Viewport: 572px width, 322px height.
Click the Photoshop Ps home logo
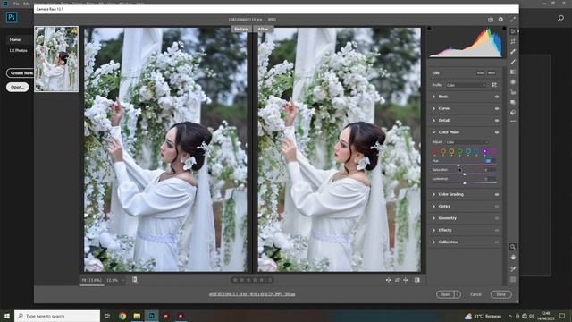coord(12,17)
